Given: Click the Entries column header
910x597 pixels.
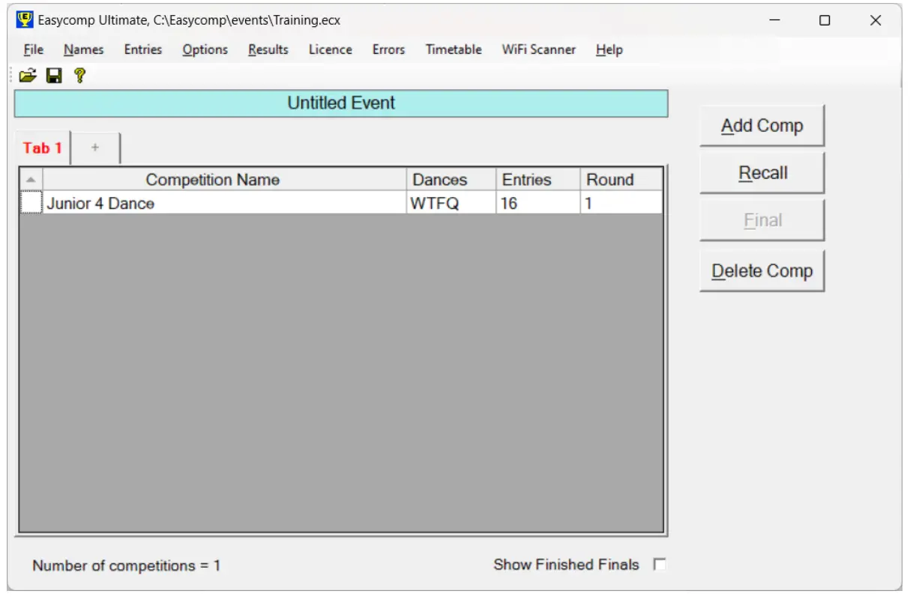Looking at the screenshot, I should pos(538,180).
